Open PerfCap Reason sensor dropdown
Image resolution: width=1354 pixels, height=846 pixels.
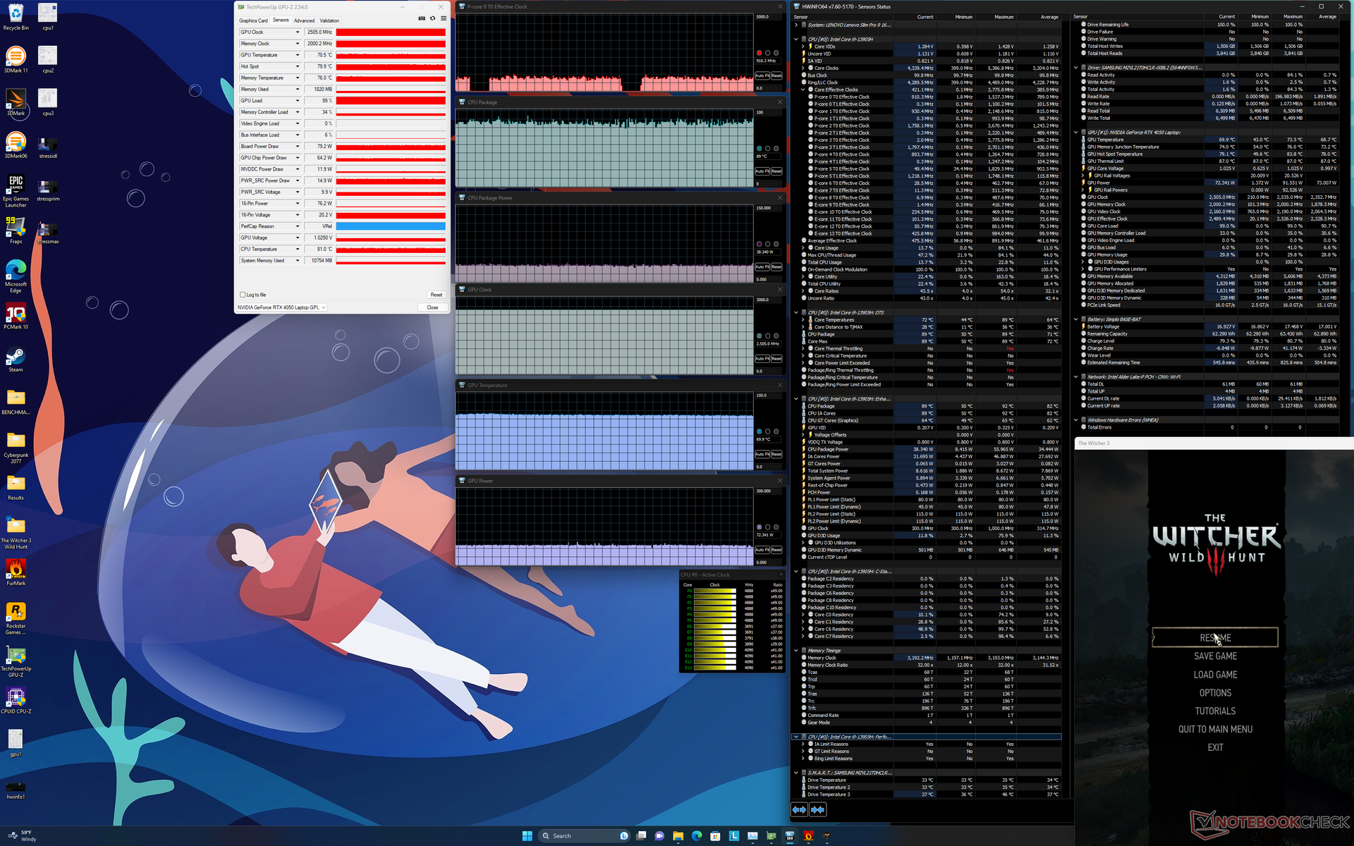[x=297, y=226]
